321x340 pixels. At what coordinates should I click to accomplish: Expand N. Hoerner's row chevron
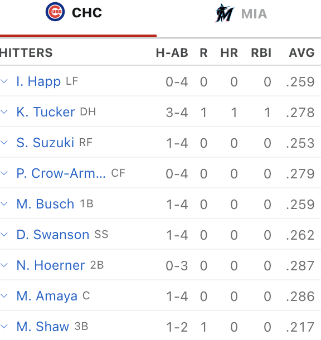pyautogui.click(x=4, y=265)
